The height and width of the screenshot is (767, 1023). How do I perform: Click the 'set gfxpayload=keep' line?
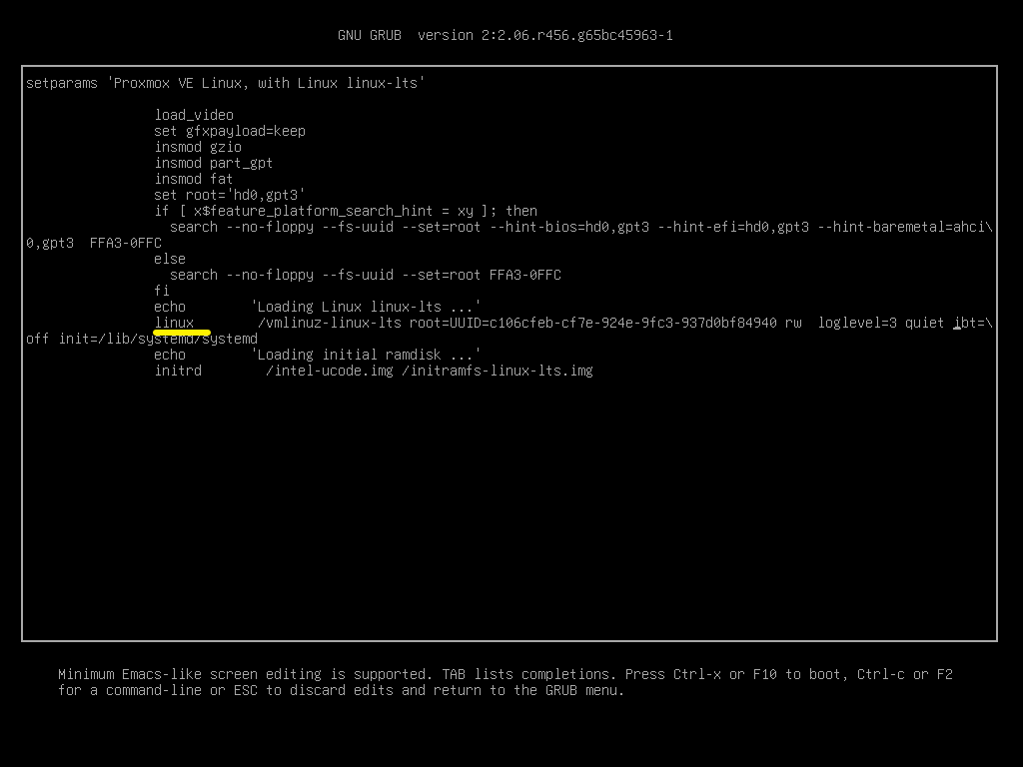pos(230,131)
